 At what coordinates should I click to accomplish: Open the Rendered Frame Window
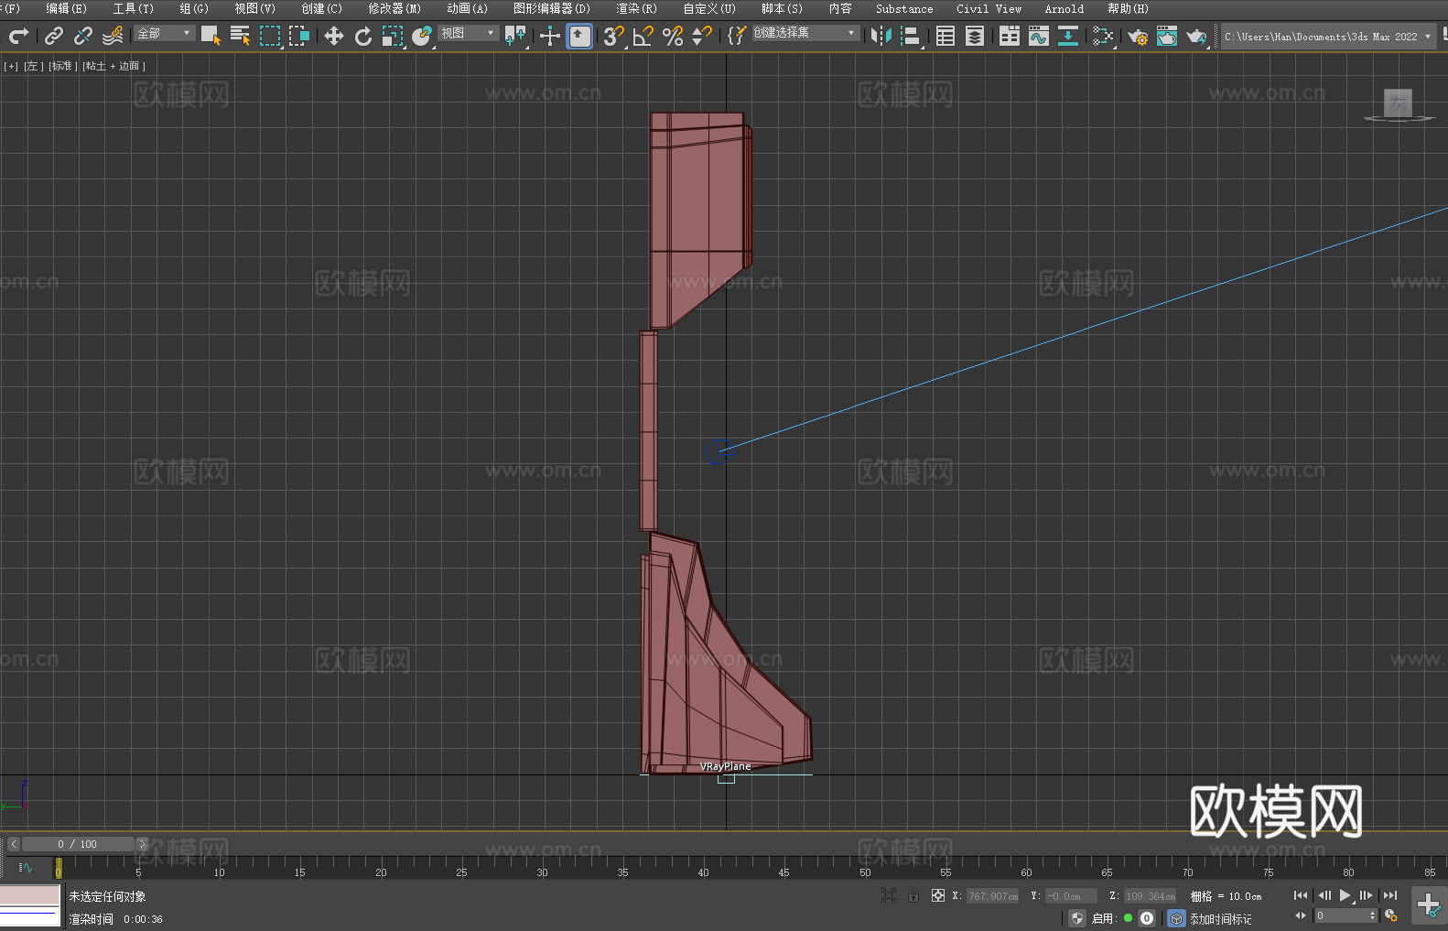[1167, 36]
